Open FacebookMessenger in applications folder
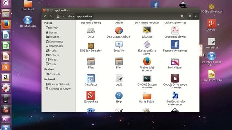Viewport: 232px width, 130px height. pos(175,44)
